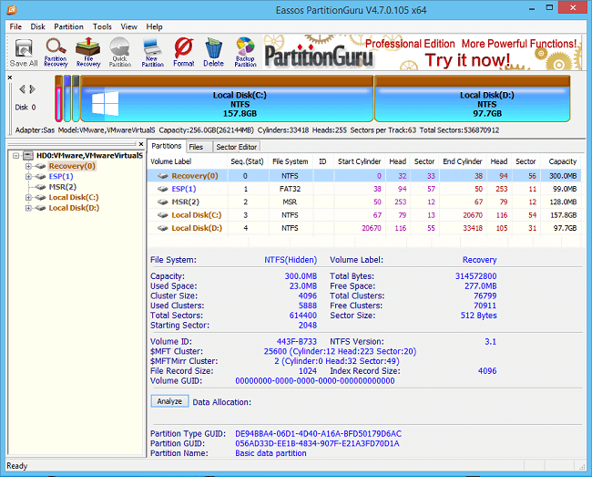The height and width of the screenshot is (477, 592).
Task: Click the Format partition icon
Action: (184, 53)
